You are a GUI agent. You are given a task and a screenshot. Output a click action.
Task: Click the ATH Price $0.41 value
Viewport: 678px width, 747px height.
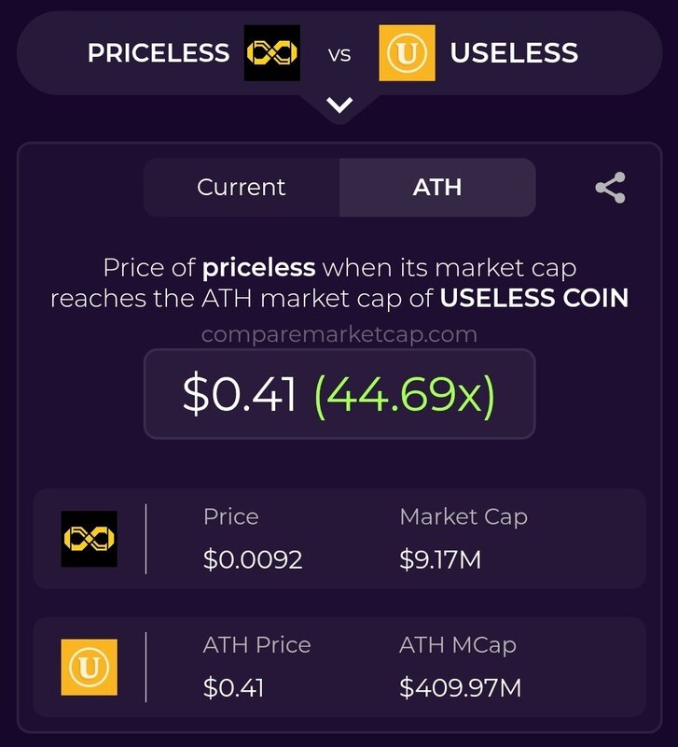tap(233, 687)
